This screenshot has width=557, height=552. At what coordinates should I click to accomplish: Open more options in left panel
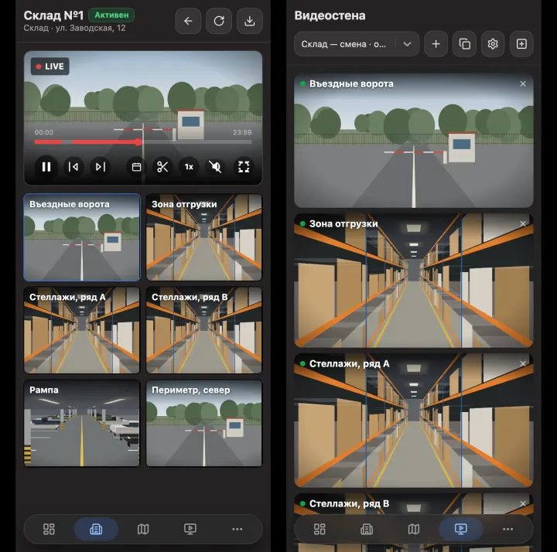pyautogui.click(x=237, y=529)
